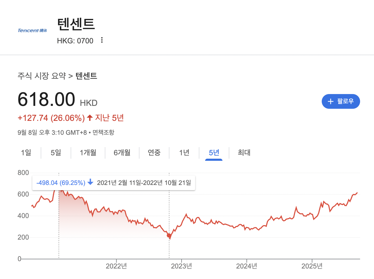The image size is (374, 279).
Task: Click the red data point on chart
Action: [169, 235]
